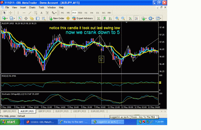Open the Tools menu

click(41, 8)
